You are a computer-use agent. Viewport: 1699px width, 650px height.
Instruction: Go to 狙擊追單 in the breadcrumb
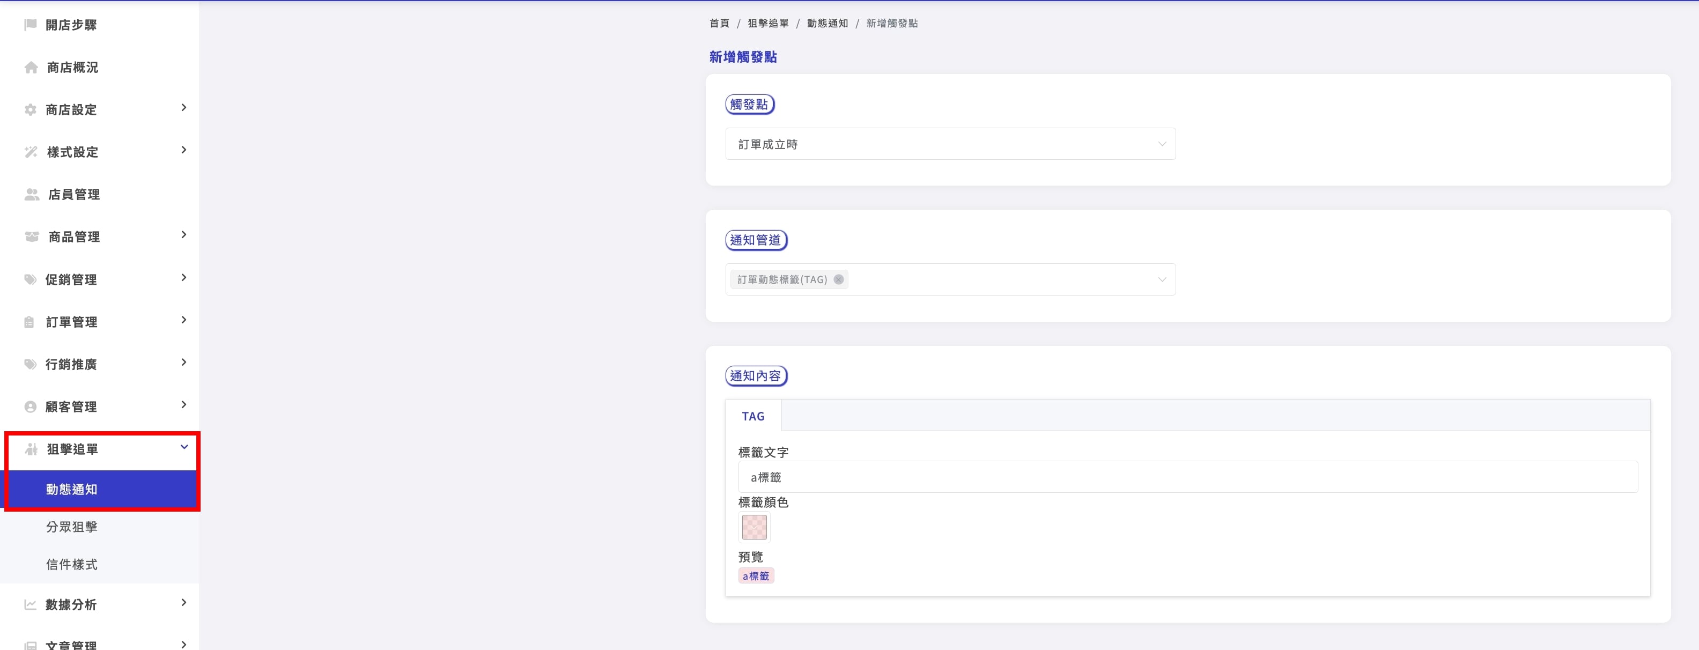768,23
